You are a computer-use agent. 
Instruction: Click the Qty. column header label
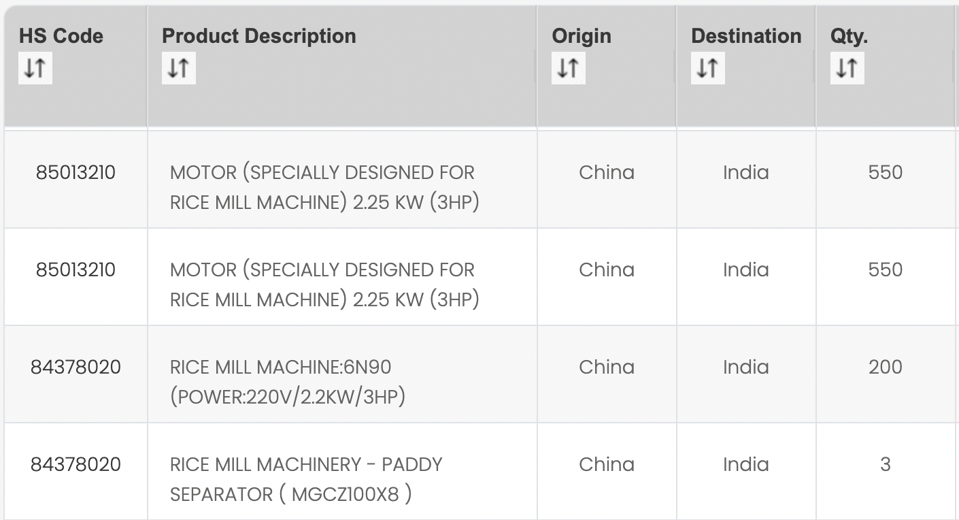coord(849,36)
